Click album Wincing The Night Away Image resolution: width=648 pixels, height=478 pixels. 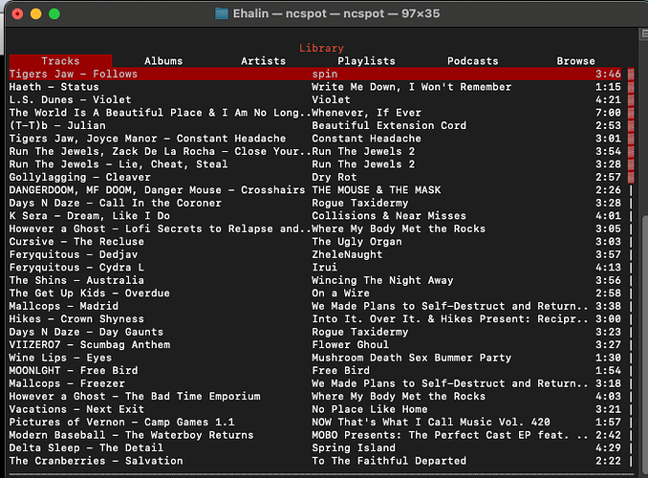[x=382, y=280]
